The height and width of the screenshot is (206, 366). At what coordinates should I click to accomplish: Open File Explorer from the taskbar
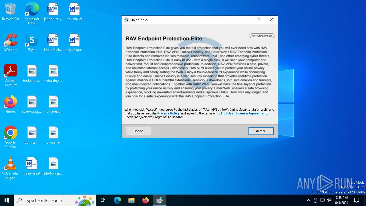pyautogui.click(x=132, y=200)
